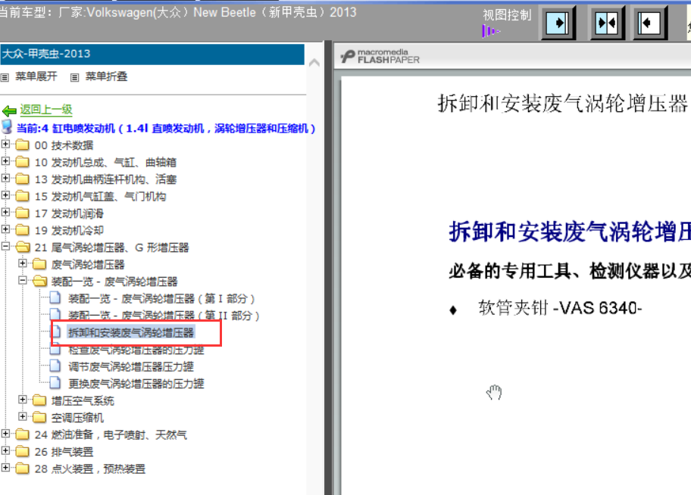Click folder icon of 17 发动机润滑
Image resolution: width=691 pixels, height=495 pixels.
[x=22, y=213]
